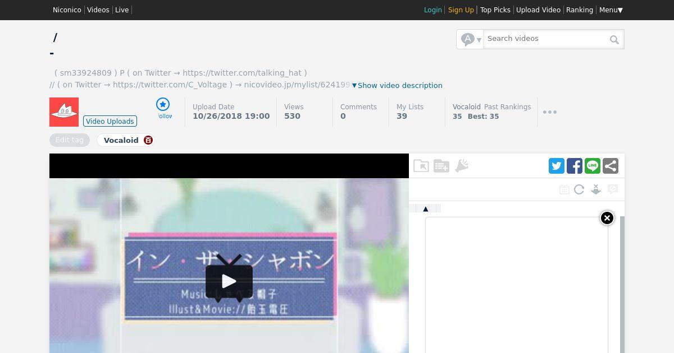
Task: Open the Menu dropdown in the top bar
Action: [x=611, y=10]
